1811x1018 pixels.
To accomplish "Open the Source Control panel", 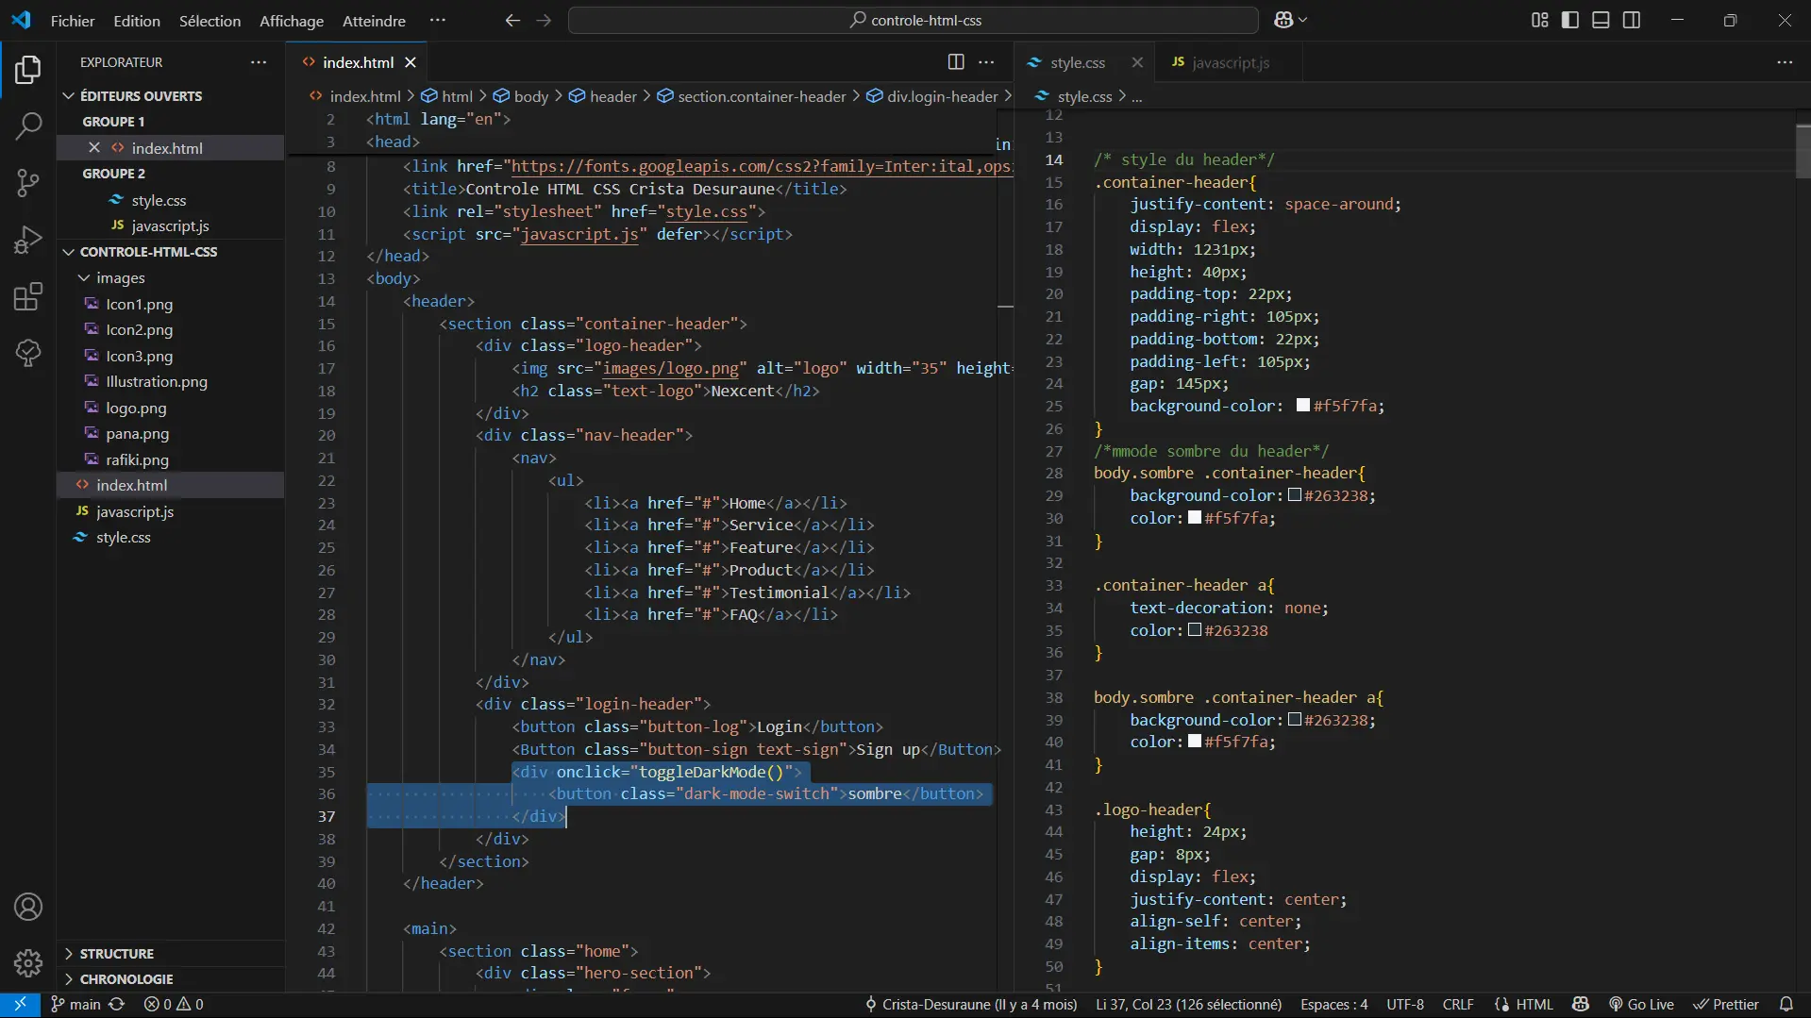I will pyautogui.click(x=28, y=183).
